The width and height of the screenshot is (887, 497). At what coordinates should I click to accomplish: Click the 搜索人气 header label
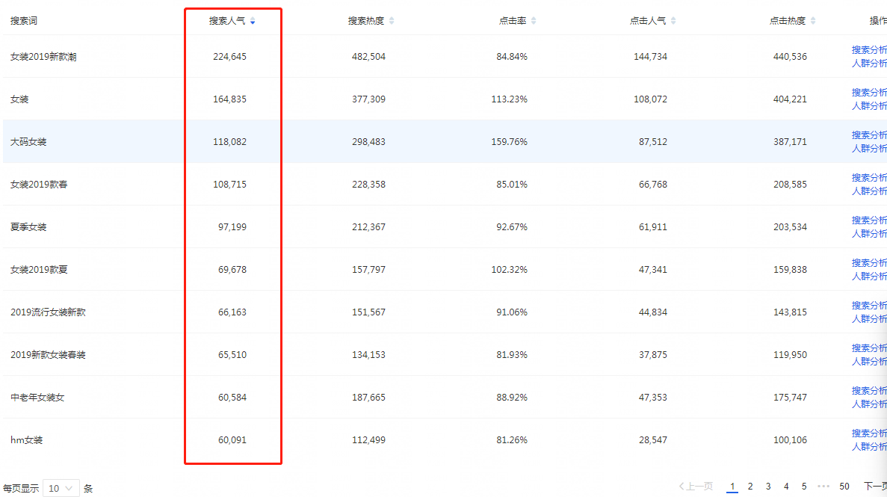[x=227, y=21]
